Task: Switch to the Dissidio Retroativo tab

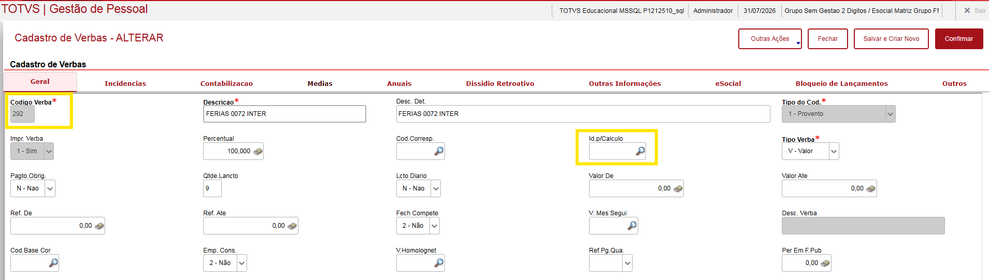Action: pyautogui.click(x=500, y=83)
